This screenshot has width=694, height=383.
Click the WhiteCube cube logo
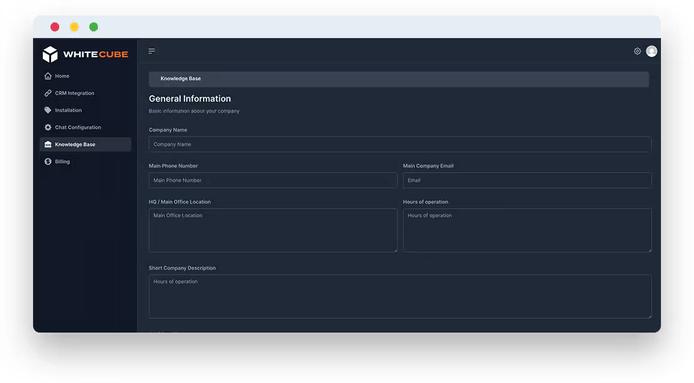50,54
